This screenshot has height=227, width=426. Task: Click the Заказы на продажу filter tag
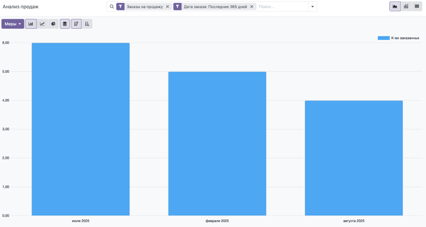click(x=144, y=7)
